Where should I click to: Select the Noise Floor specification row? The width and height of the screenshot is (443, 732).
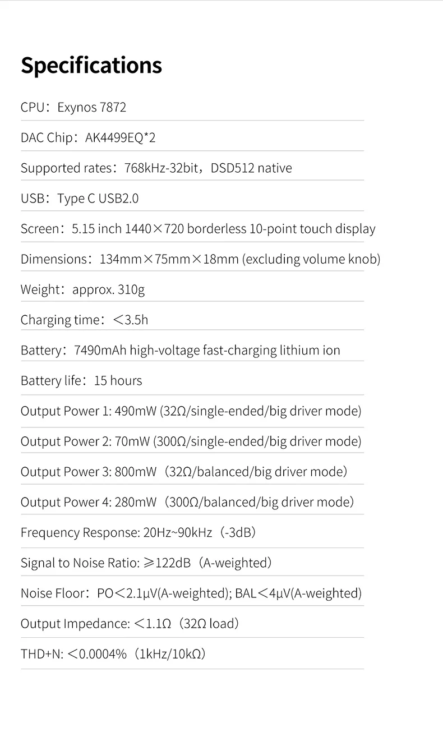[191, 593]
